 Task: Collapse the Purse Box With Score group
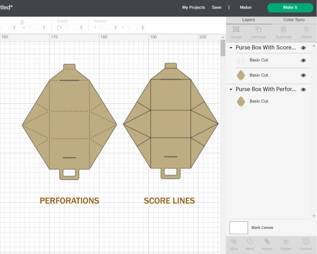click(x=231, y=47)
